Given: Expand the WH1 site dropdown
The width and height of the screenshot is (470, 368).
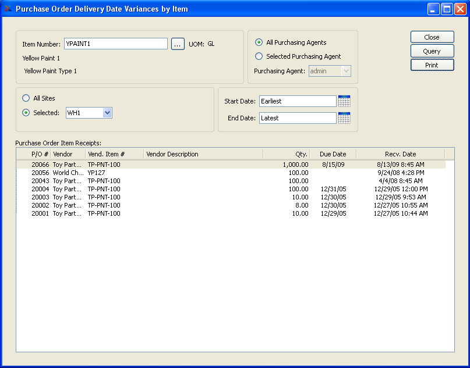Looking at the screenshot, I should coord(107,113).
